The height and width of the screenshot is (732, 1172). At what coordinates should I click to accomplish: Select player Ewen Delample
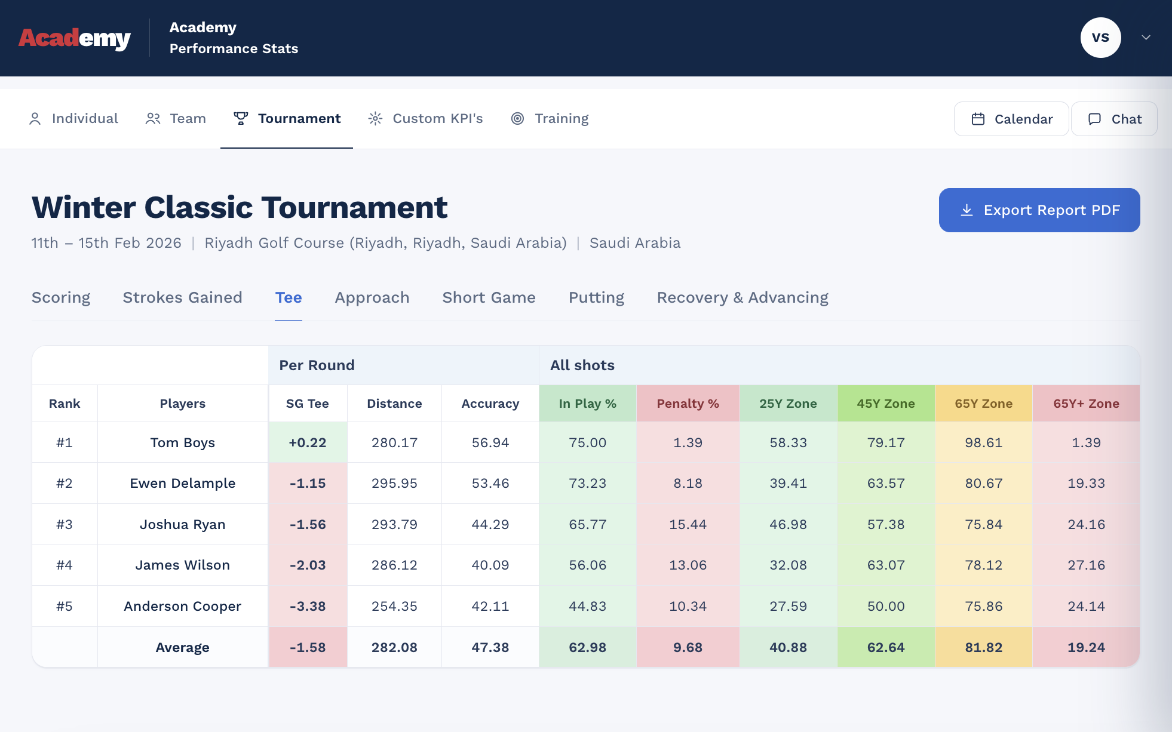coord(183,484)
